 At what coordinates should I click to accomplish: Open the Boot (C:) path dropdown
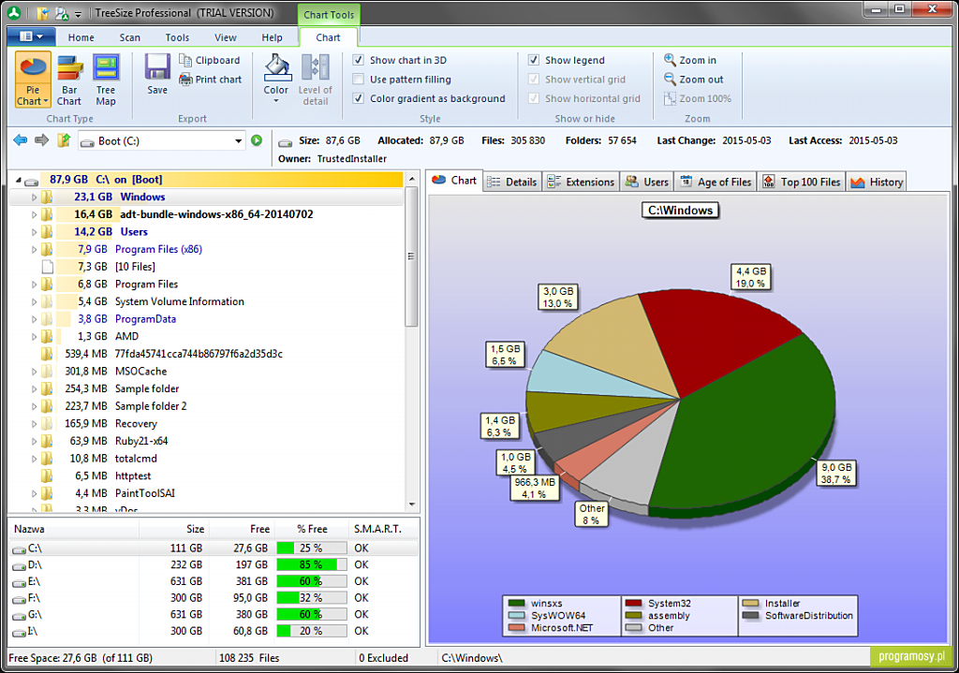click(x=239, y=141)
